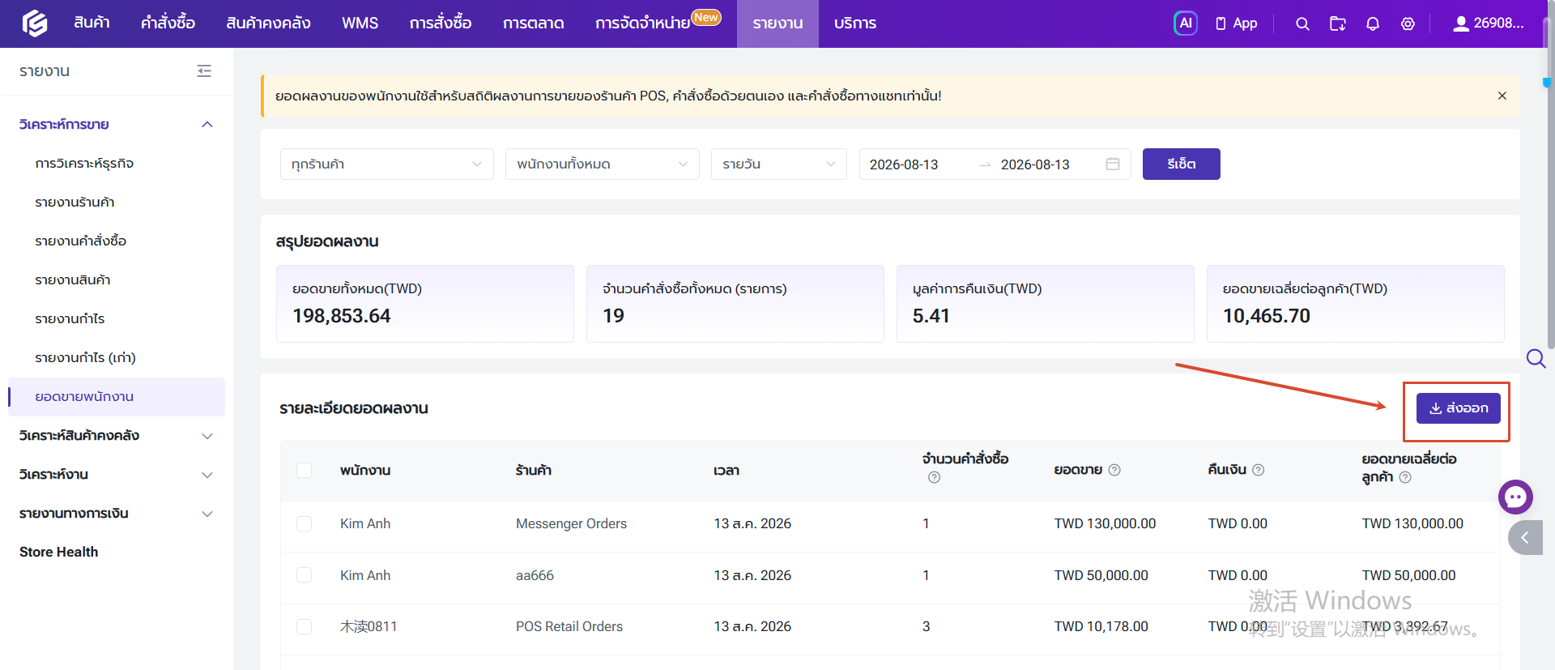
Task: Toggle the select-all checkbox in table header
Action: click(305, 470)
